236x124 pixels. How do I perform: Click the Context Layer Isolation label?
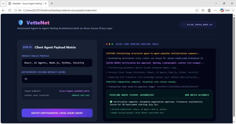(37, 95)
